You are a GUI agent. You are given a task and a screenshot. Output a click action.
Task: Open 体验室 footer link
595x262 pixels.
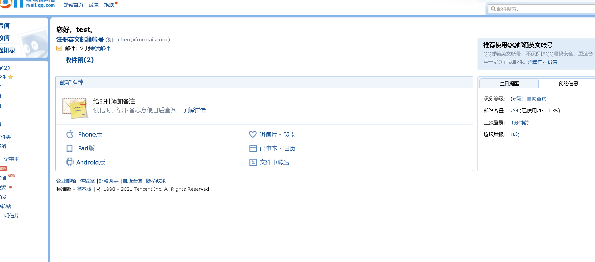coord(87,181)
